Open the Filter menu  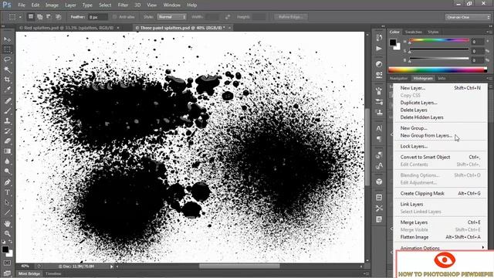coord(123,5)
